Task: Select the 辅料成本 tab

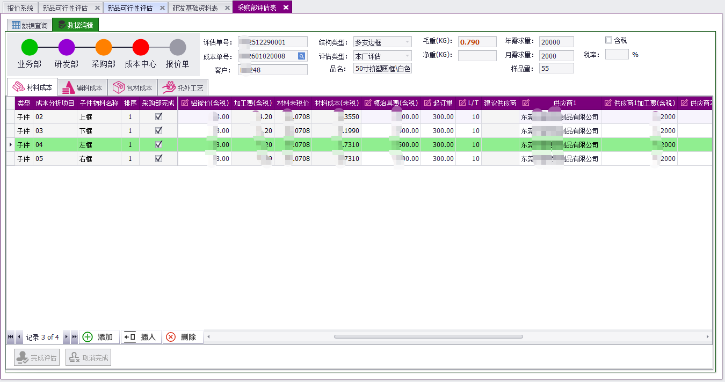Action: 83,87
